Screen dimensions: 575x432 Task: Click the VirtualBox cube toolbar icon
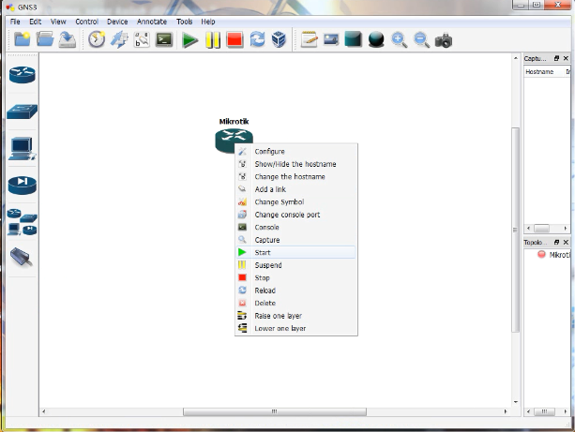point(279,39)
